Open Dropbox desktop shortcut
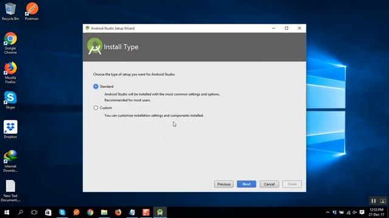The image size is (389, 218). coord(10,129)
